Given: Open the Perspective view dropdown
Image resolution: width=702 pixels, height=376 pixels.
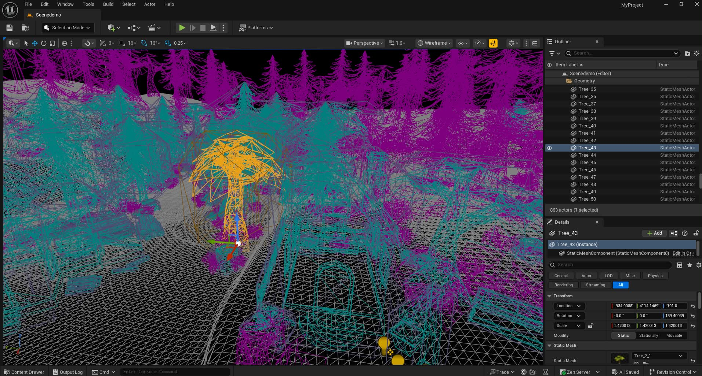Looking at the screenshot, I should click(364, 43).
